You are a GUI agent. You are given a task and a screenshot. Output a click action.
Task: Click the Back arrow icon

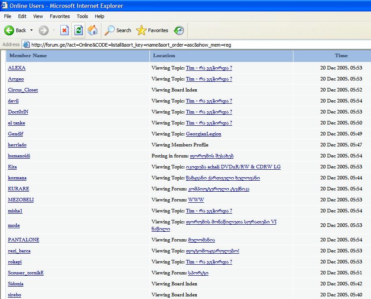(x=9, y=30)
